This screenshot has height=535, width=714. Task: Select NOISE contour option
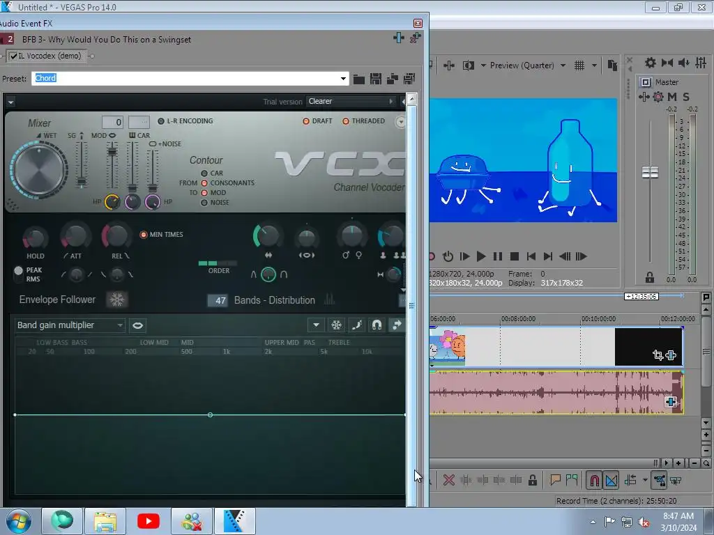[x=204, y=203]
